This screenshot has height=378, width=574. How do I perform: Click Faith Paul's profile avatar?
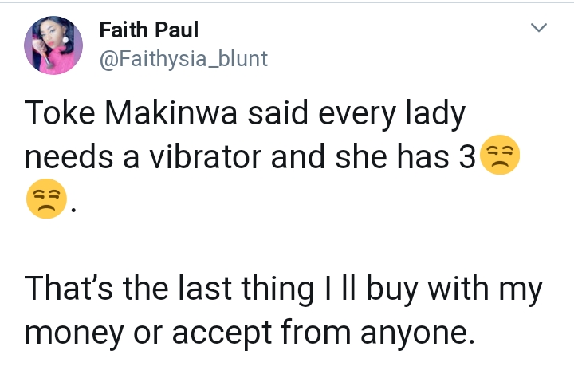(x=53, y=45)
